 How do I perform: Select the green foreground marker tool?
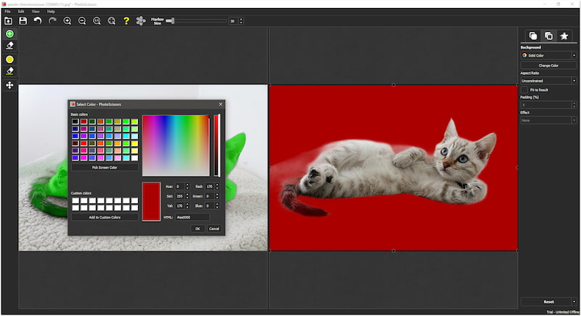[x=10, y=34]
